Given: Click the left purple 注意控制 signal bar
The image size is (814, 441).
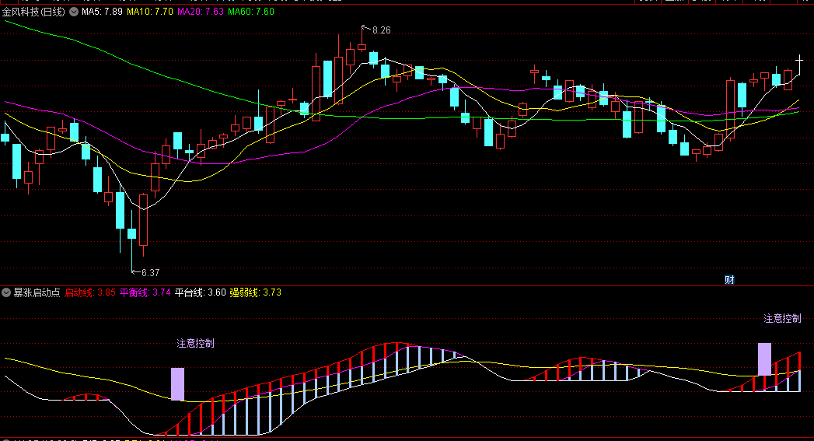Looking at the screenshot, I should [177, 384].
